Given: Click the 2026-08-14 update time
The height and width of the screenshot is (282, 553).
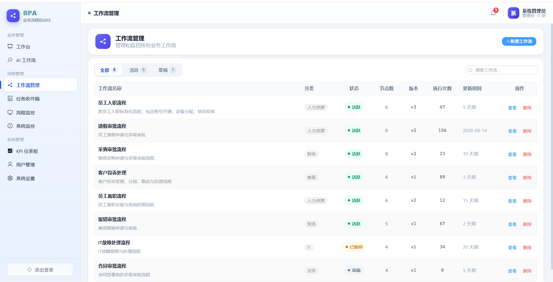Looking at the screenshot, I should pos(475,130).
